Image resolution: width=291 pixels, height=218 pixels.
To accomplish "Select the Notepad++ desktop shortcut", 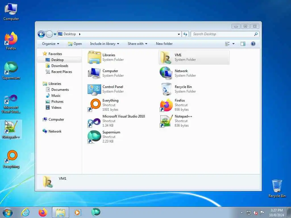I will coord(11,129).
